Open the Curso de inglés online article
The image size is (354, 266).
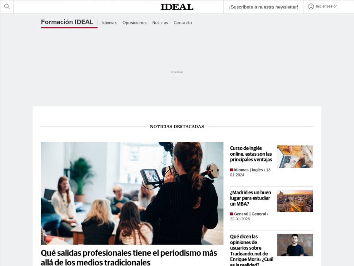[x=251, y=154]
